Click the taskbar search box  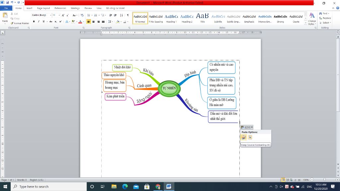tap(49, 186)
